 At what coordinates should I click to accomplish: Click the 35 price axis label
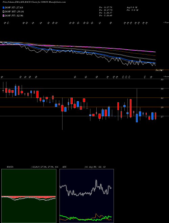click(x=162, y=80)
